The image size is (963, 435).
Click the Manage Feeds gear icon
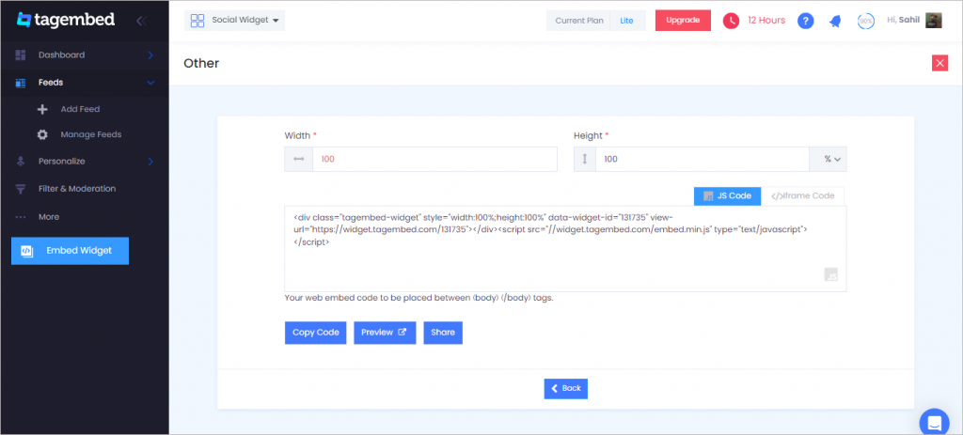(x=42, y=134)
